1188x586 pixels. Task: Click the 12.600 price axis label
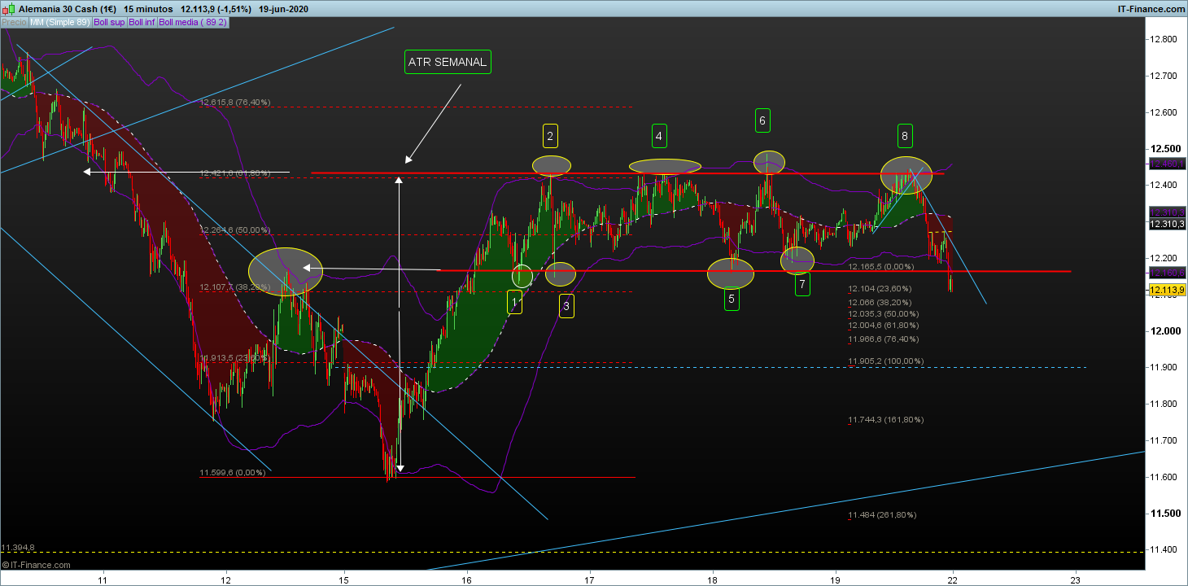tap(1165, 112)
